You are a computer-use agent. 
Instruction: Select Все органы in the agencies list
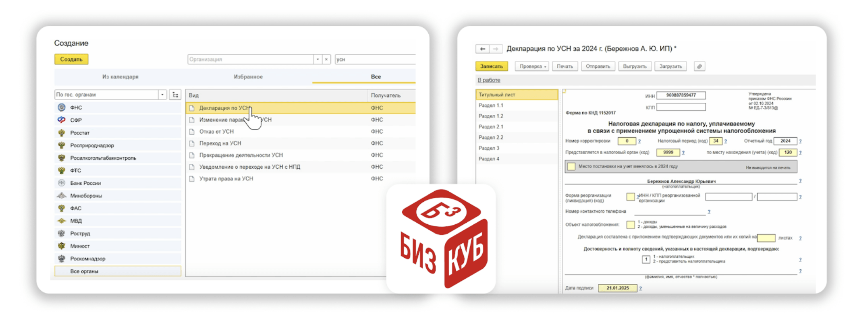(x=118, y=271)
